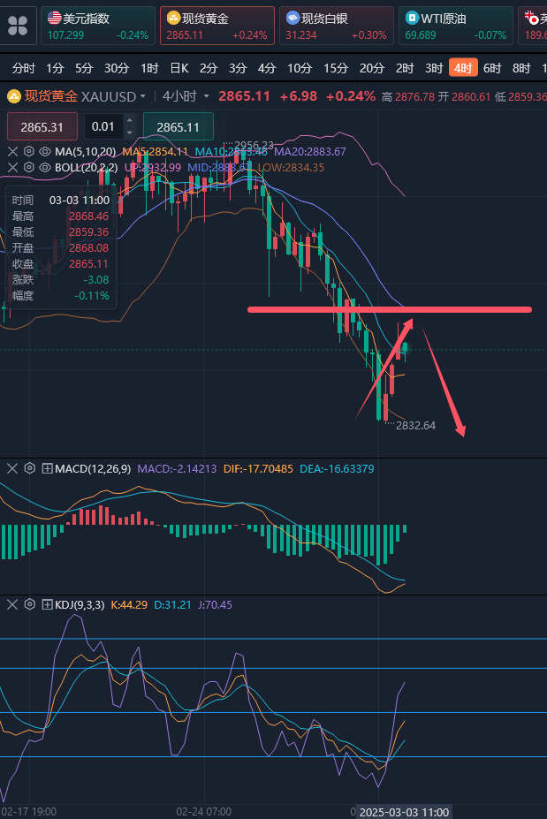Switch to the 20分 timeframe tab
Screen dimensions: 547x819
pyautogui.click(x=372, y=68)
